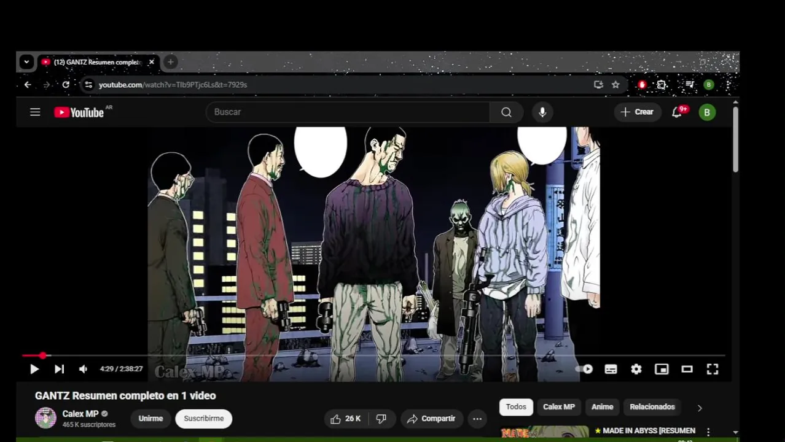This screenshot has width=785, height=442.
Task: Bookmark this page with the star
Action: pos(615,85)
